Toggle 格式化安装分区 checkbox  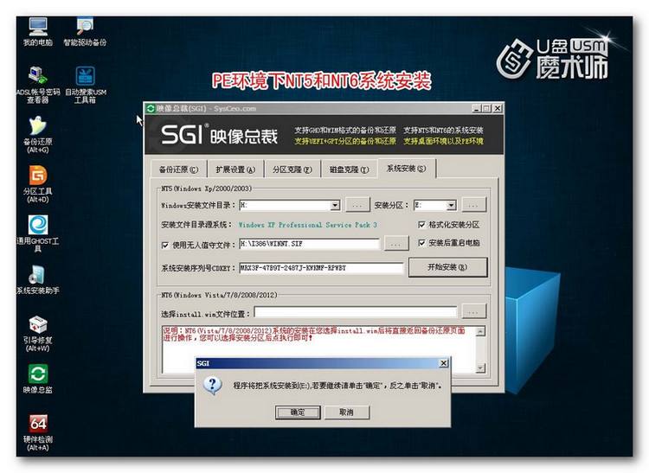421,225
